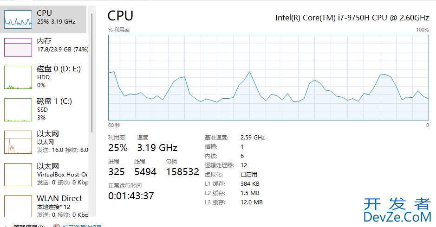Collapse to 简略信息 fewer details
Viewport: 436px width, 227px height.
[29, 226]
